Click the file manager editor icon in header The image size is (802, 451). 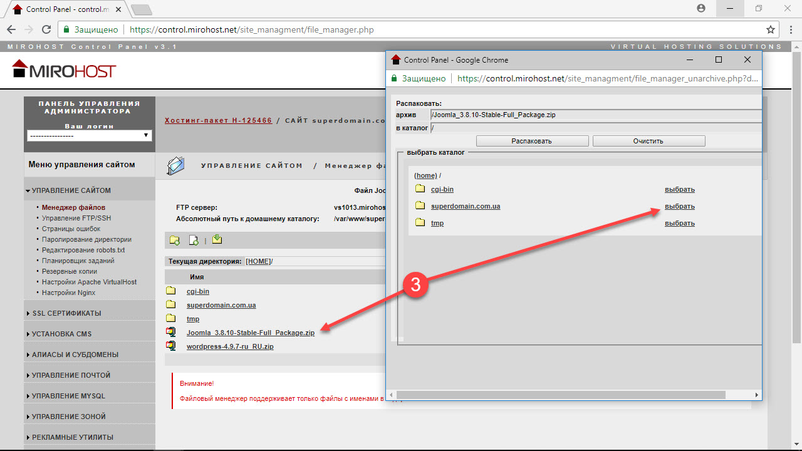coord(176,165)
